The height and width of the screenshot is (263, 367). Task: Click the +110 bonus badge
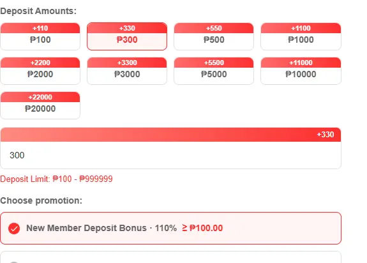[x=40, y=28]
